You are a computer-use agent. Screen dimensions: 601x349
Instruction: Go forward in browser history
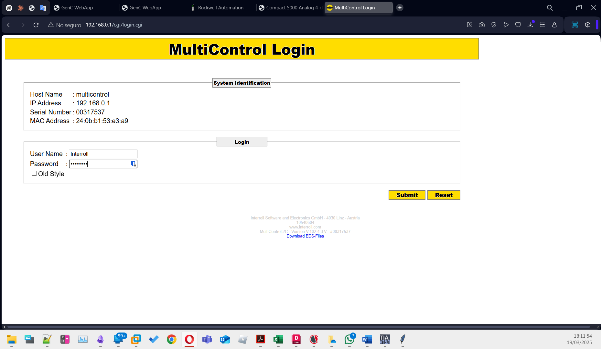[x=23, y=25]
